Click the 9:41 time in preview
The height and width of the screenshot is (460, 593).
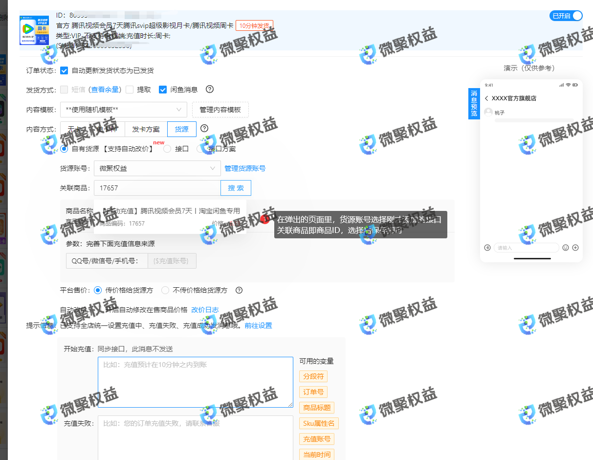pyautogui.click(x=489, y=85)
